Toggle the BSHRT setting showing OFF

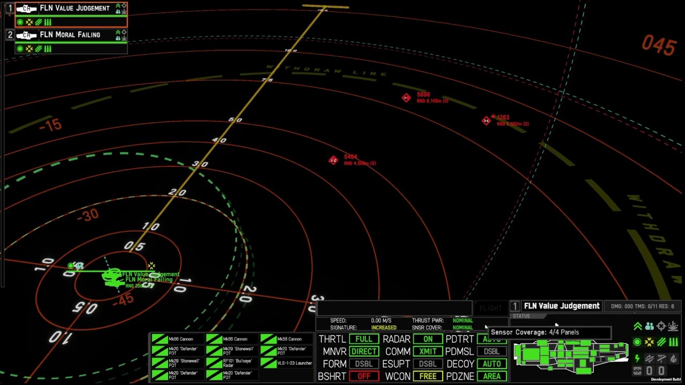pyautogui.click(x=363, y=376)
